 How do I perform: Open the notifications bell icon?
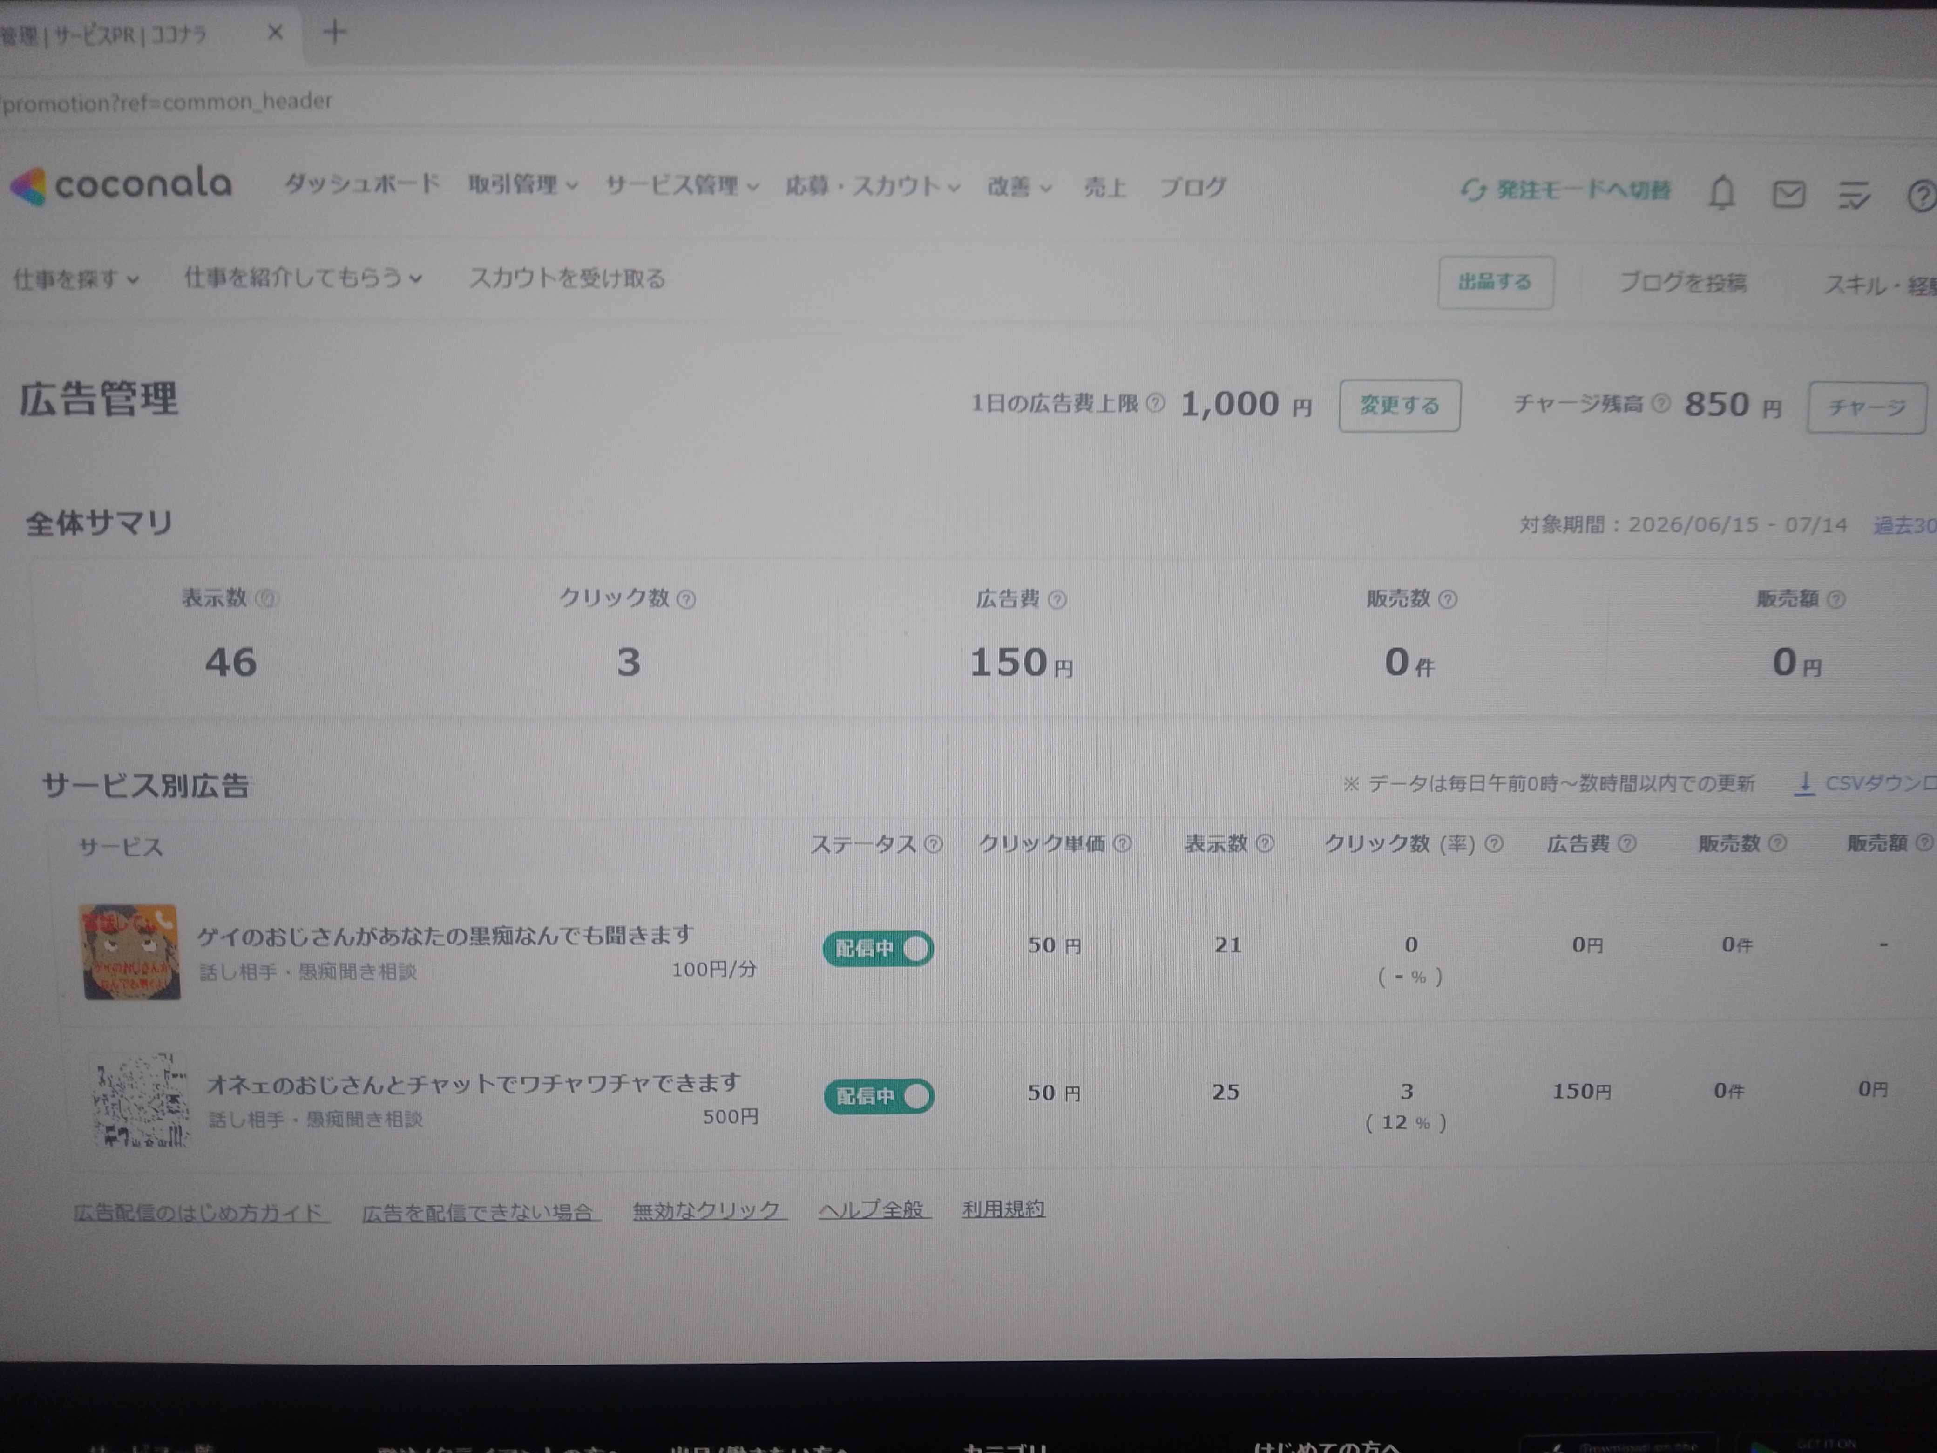pyautogui.click(x=1721, y=193)
